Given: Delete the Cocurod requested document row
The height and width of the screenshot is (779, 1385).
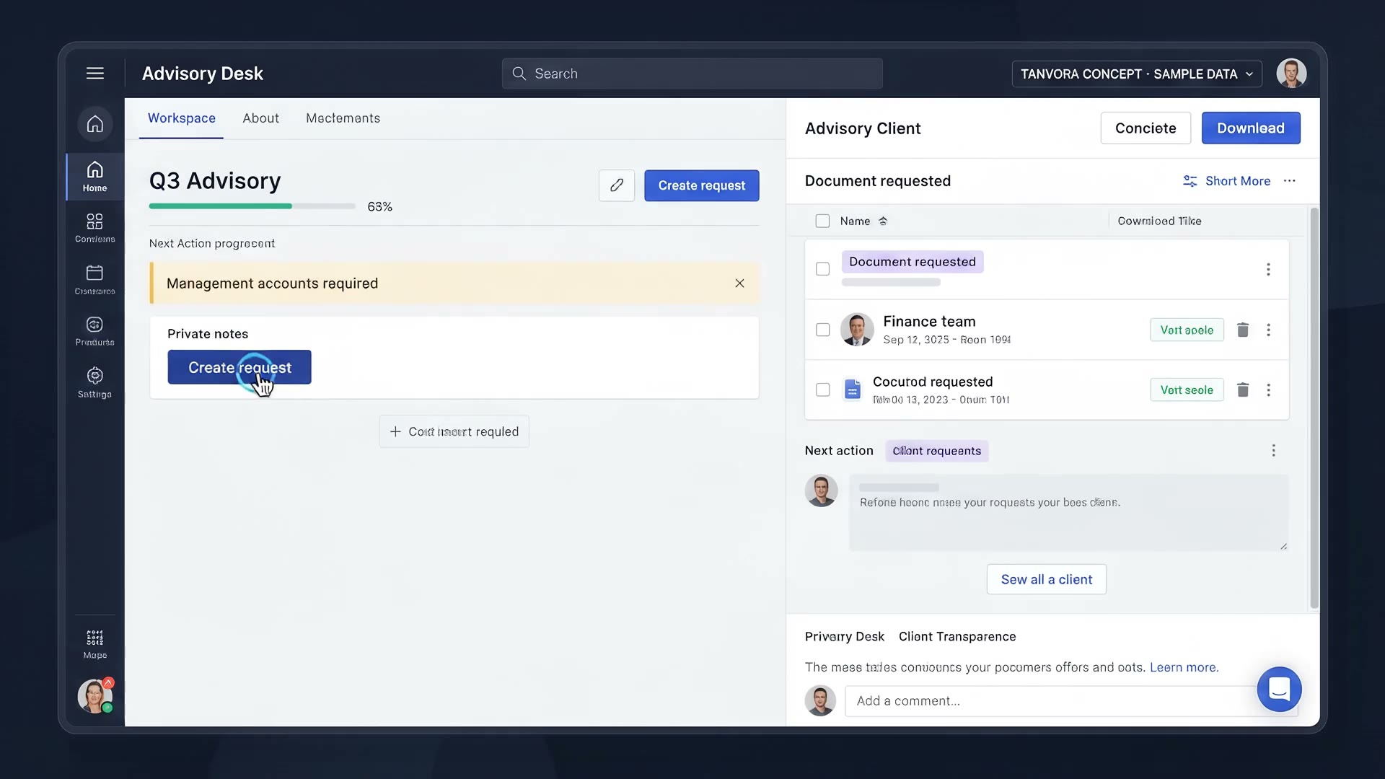Looking at the screenshot, I should click(1243, 389).
